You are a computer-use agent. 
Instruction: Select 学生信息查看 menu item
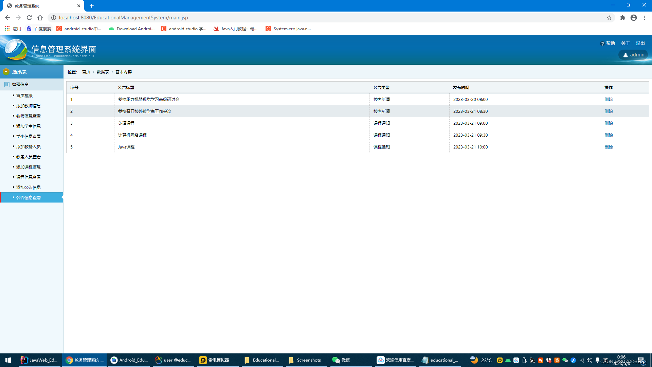click(x=29, y=136)
